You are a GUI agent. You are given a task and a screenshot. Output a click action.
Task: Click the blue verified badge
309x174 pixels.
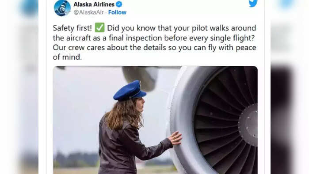[x=119, y=4]
